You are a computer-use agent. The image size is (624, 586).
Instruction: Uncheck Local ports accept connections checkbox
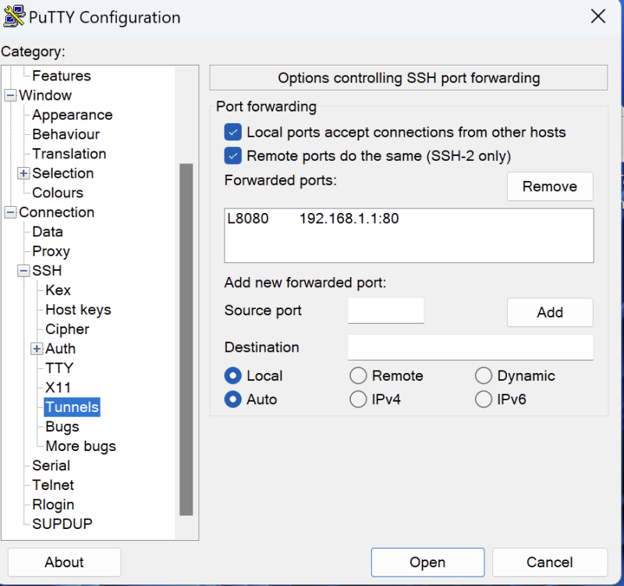[x=232, y=133]
